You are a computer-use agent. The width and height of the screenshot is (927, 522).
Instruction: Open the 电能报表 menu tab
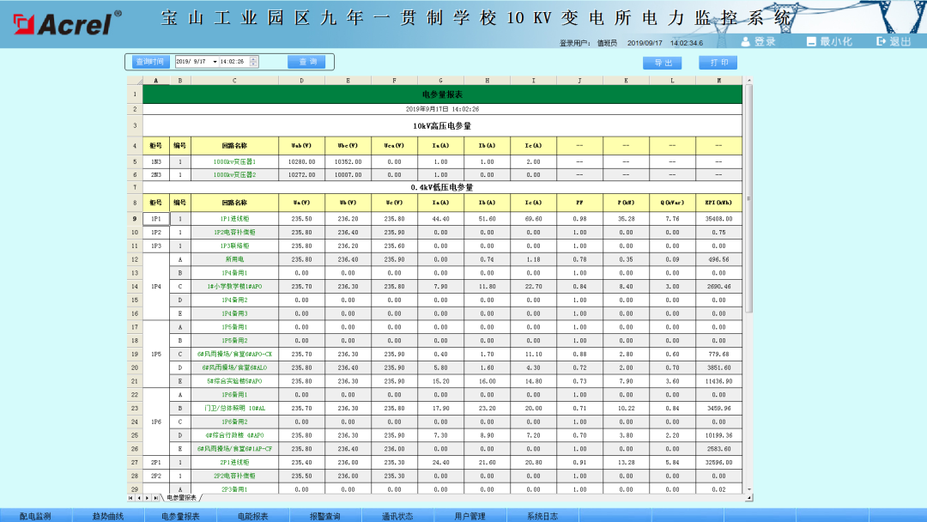point(253,515)
